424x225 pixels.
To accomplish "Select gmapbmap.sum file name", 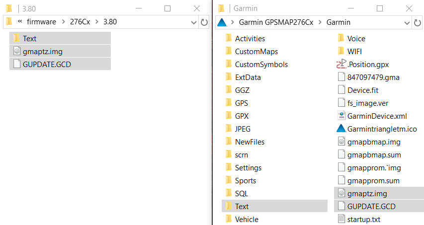I will point(374,155).
